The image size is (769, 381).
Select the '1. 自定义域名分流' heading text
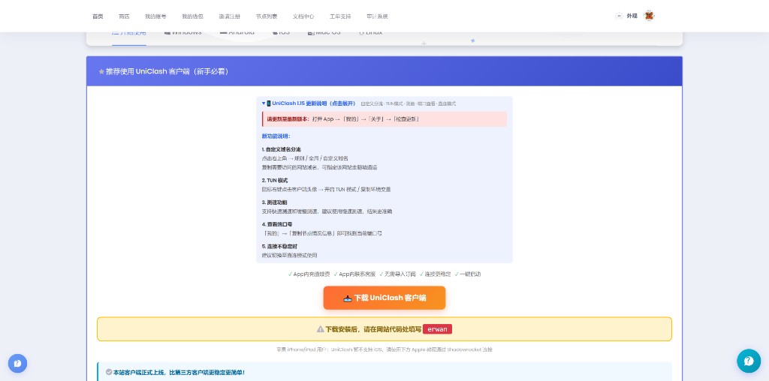click(282, 148)
